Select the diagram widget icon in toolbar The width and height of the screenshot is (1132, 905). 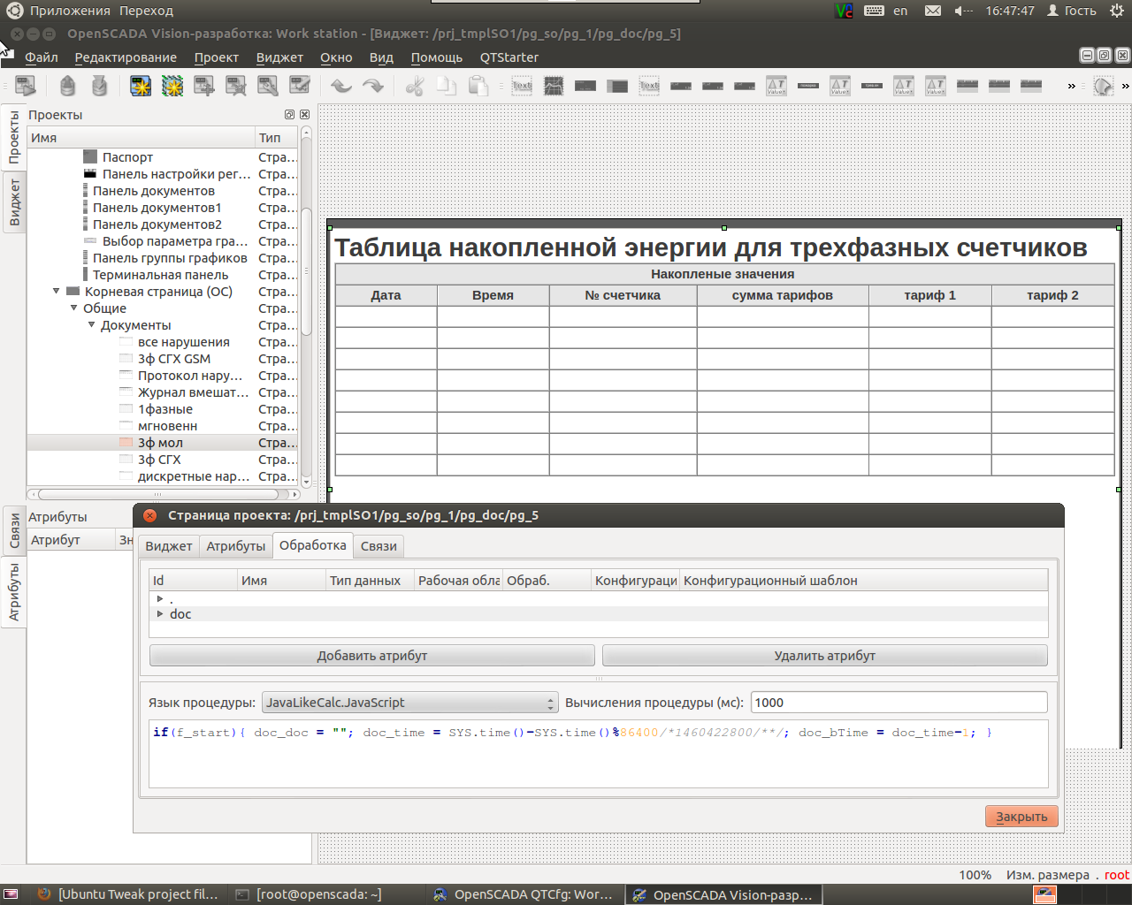tap(554, 86)
